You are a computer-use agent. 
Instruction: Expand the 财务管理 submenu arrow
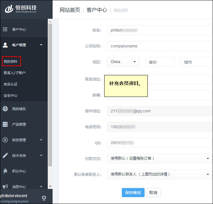point(41,140)
